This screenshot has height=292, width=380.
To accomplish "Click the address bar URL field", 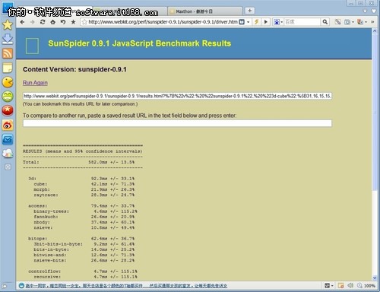I will click(x=163, y=22).
